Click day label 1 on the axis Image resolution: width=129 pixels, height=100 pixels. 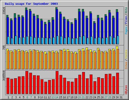point(8,97)
